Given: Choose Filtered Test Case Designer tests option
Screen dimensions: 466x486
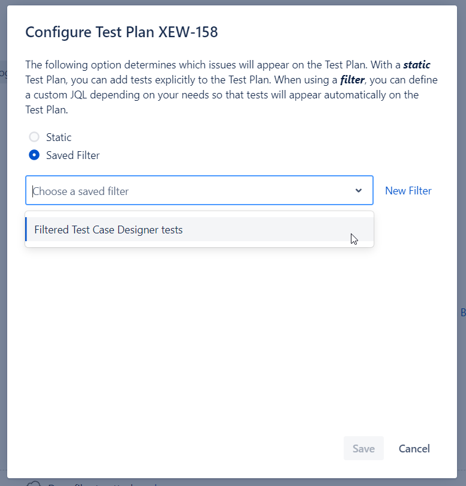Looking at the screenshot, I should (x=199, y=229).
